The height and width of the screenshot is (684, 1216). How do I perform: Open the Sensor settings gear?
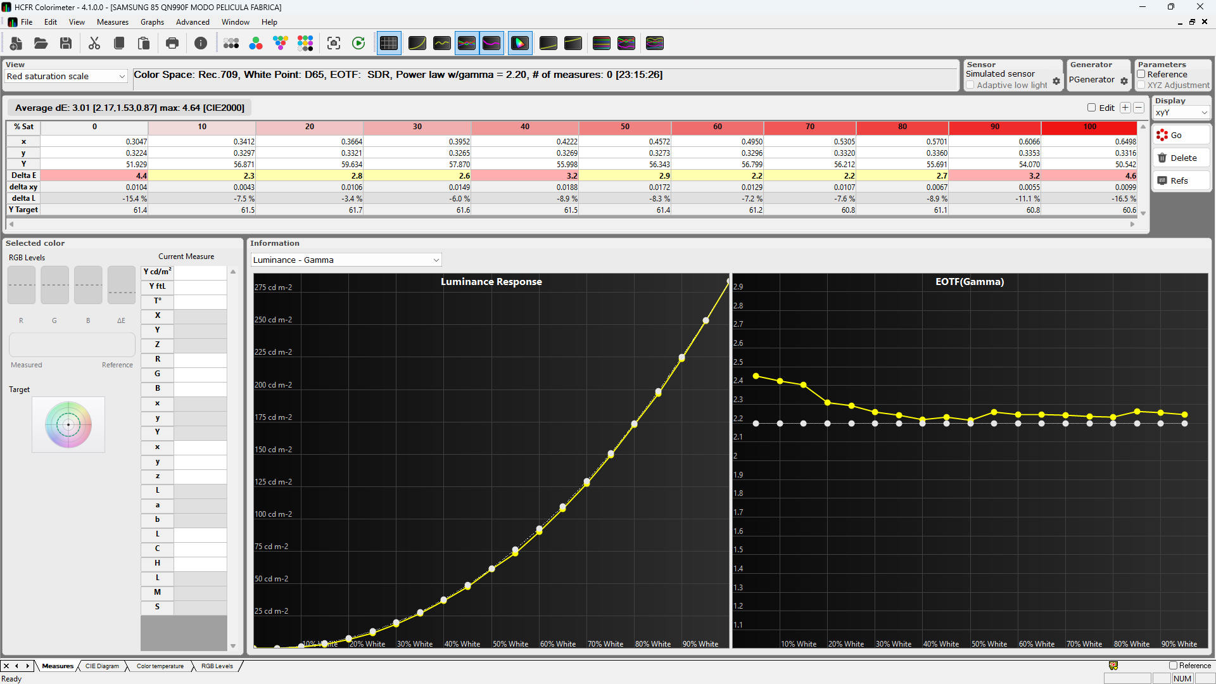click(x=1056, y=81)
